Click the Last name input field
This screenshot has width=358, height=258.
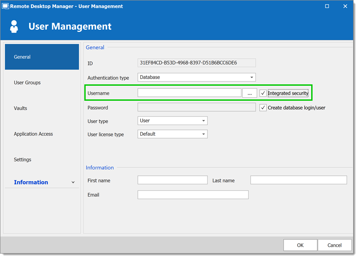298,180
